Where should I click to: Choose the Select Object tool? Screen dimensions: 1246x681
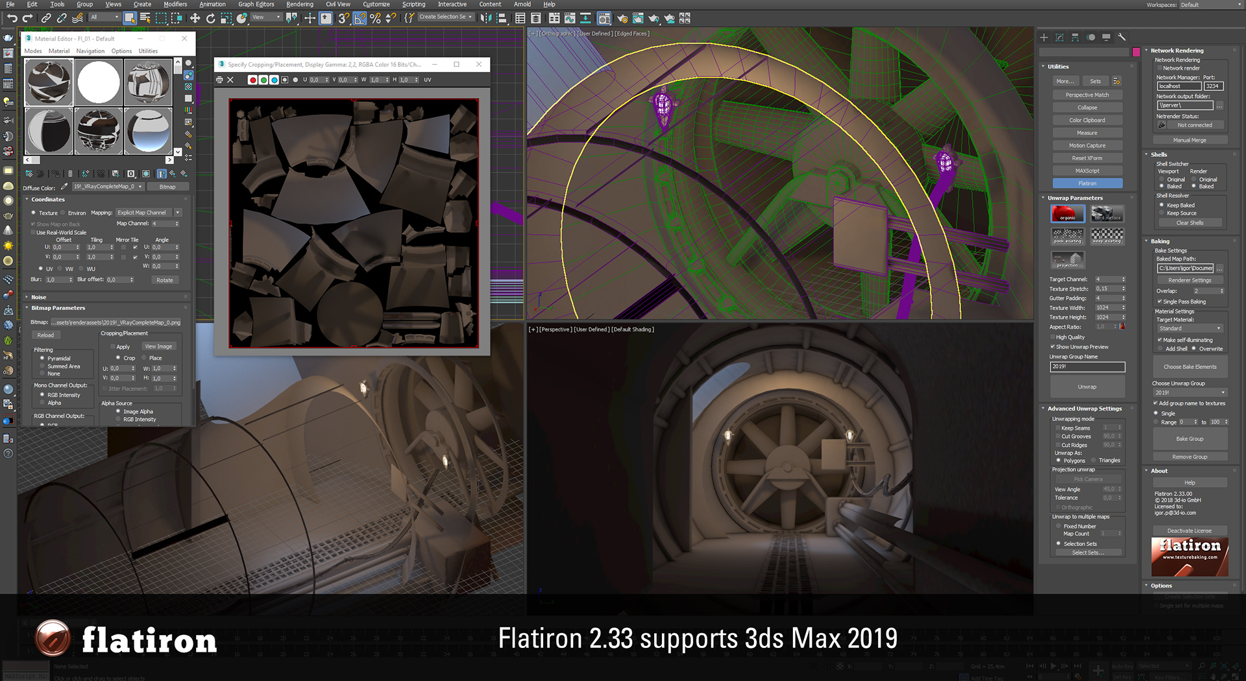pyautogui.click(x=130, y=18)
